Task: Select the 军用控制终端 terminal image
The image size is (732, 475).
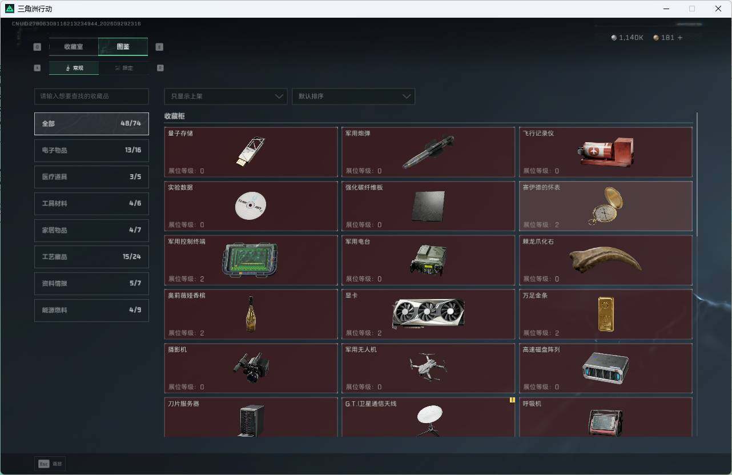Action: point(250,260)
